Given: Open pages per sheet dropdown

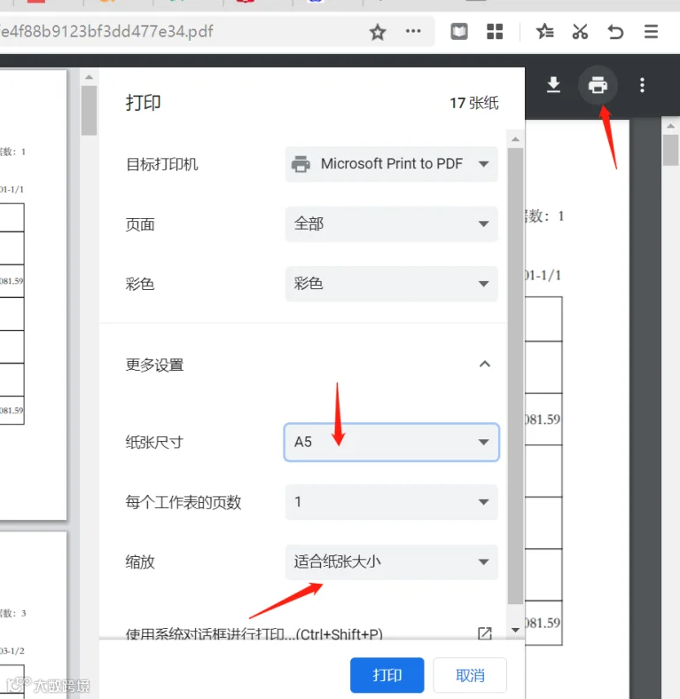Looking at the screenshot, I should pyautogui.click(x=391, y=502).
